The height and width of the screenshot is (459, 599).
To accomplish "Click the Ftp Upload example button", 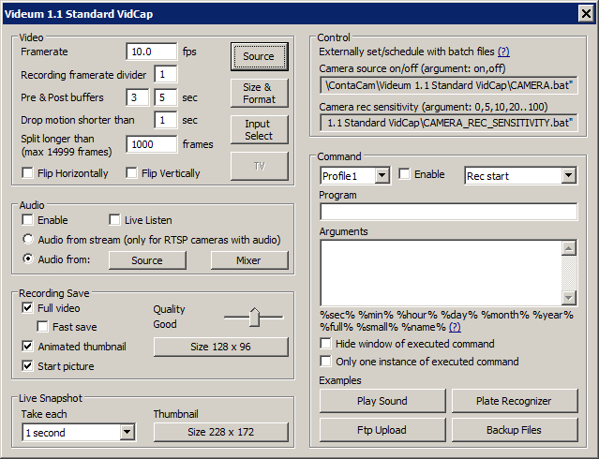I will click(382, 430).
